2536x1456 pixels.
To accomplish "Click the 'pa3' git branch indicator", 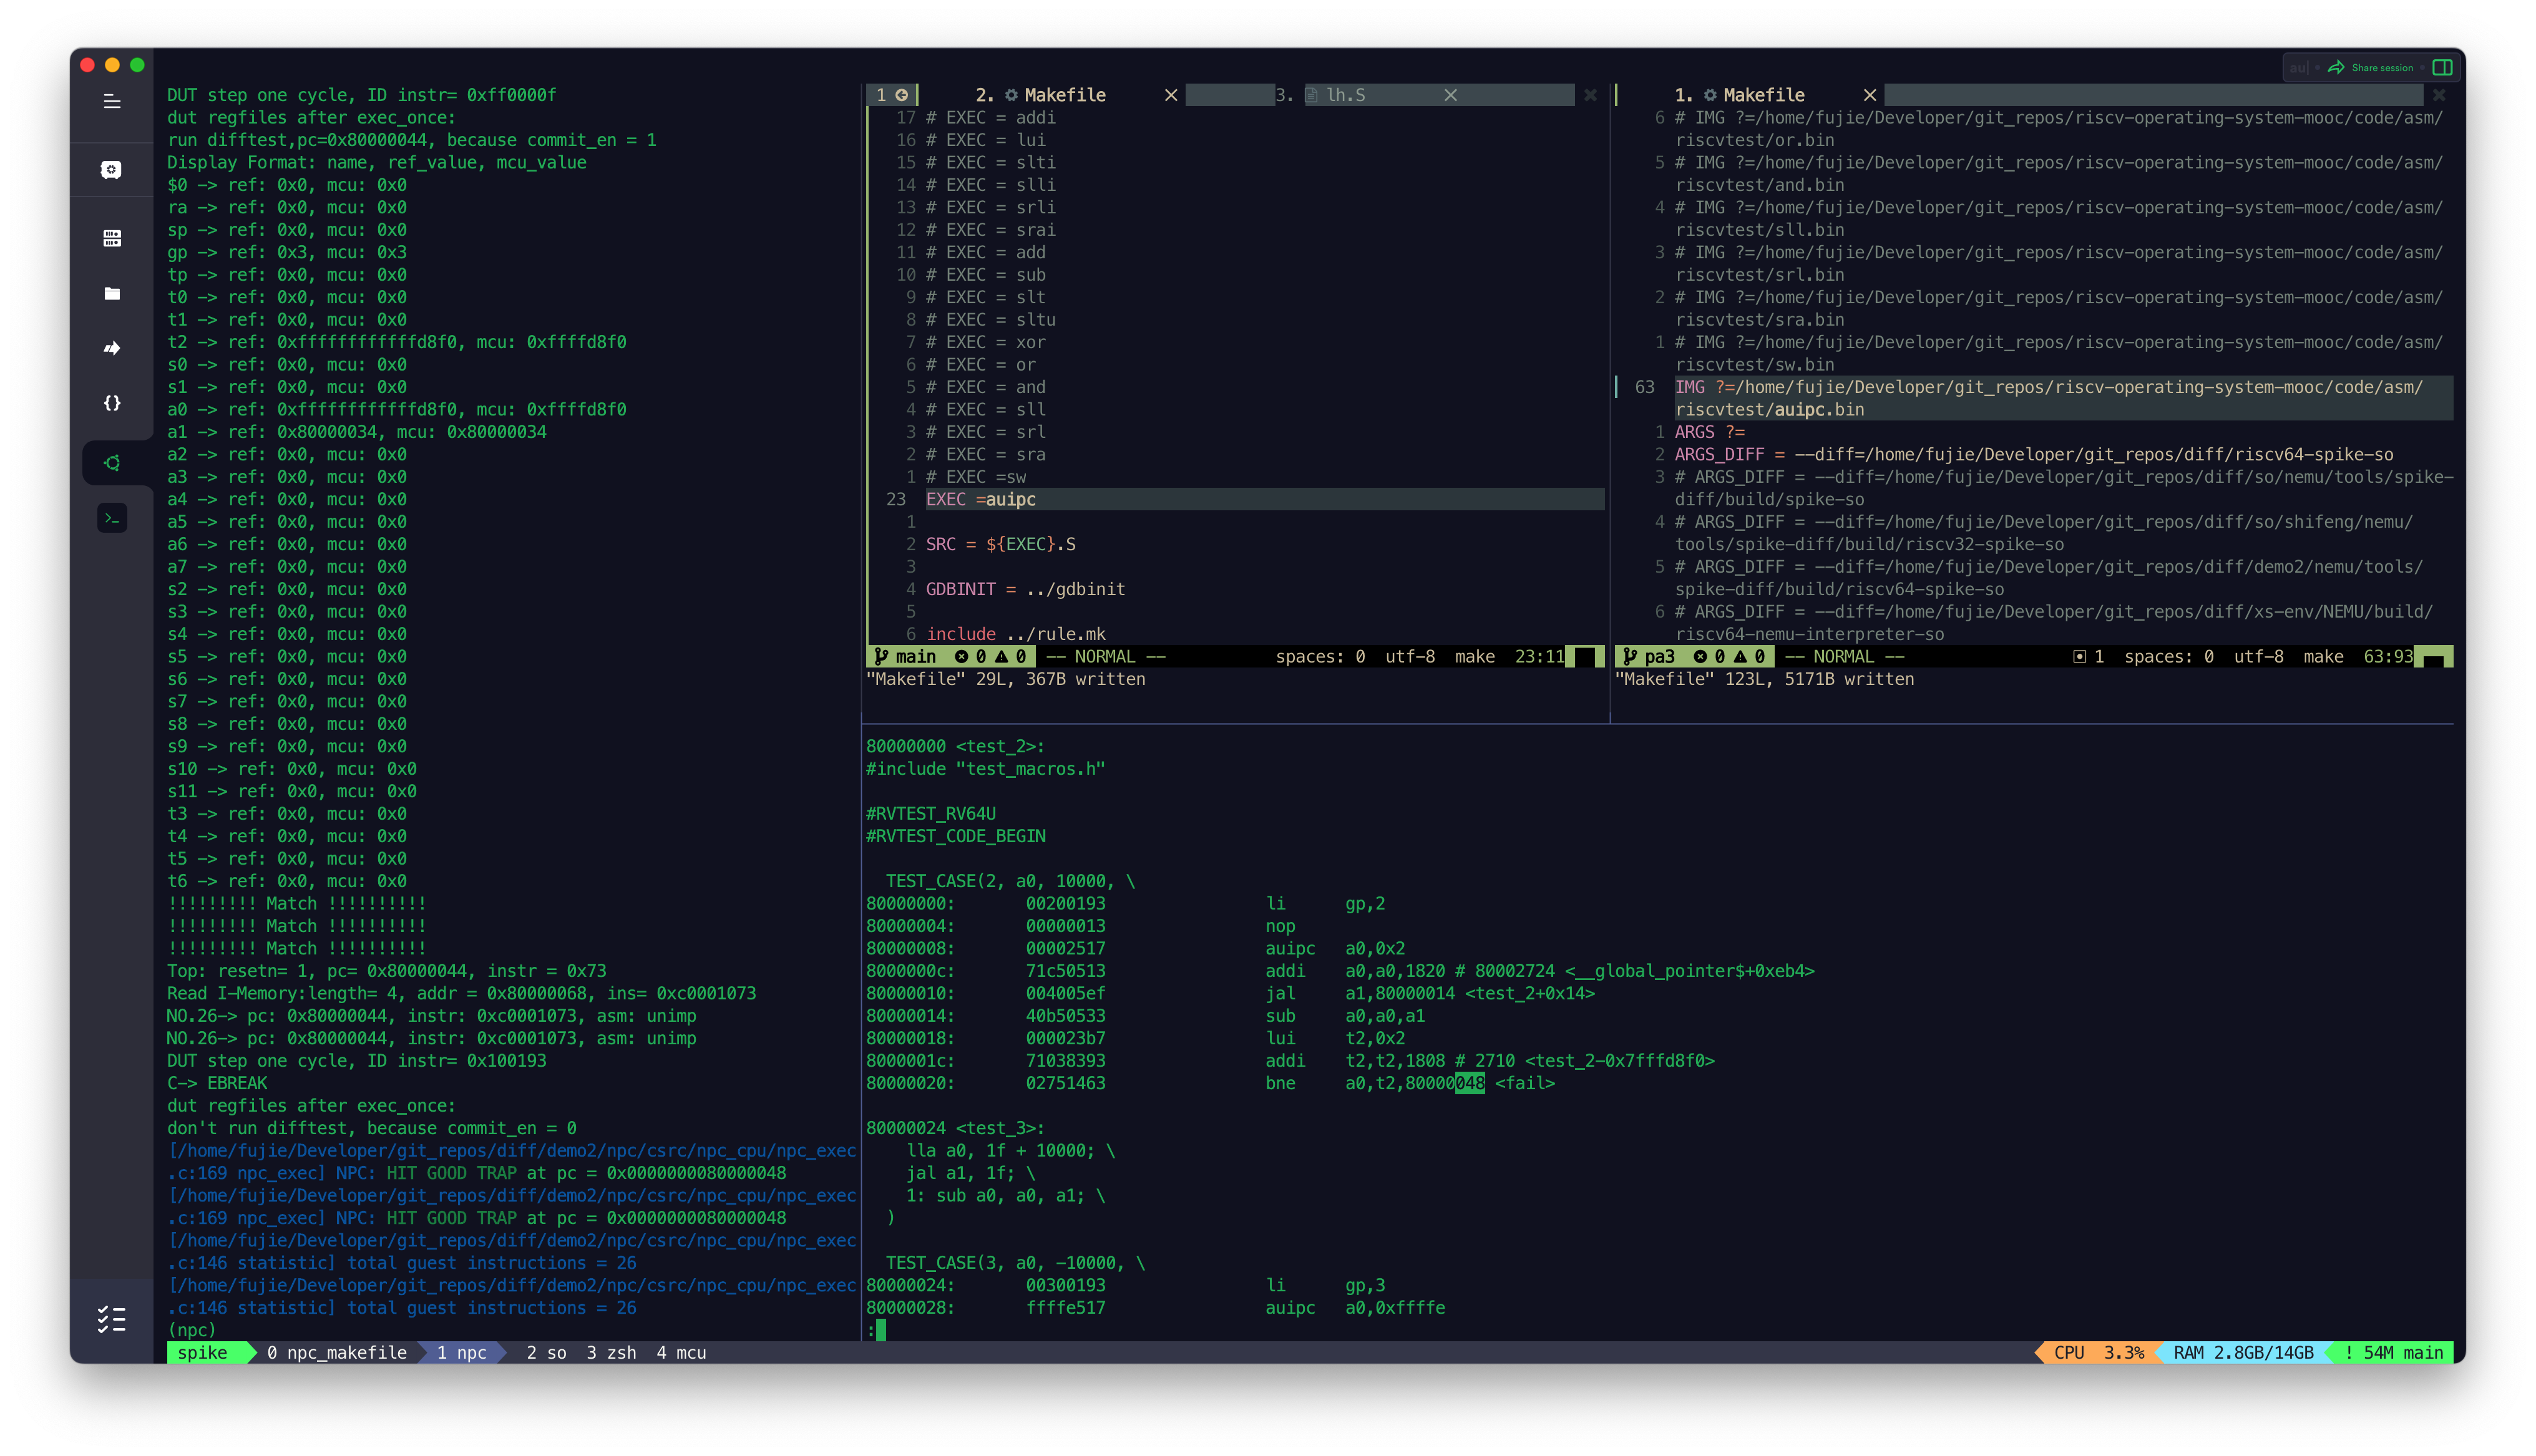I will (1649, 656).
